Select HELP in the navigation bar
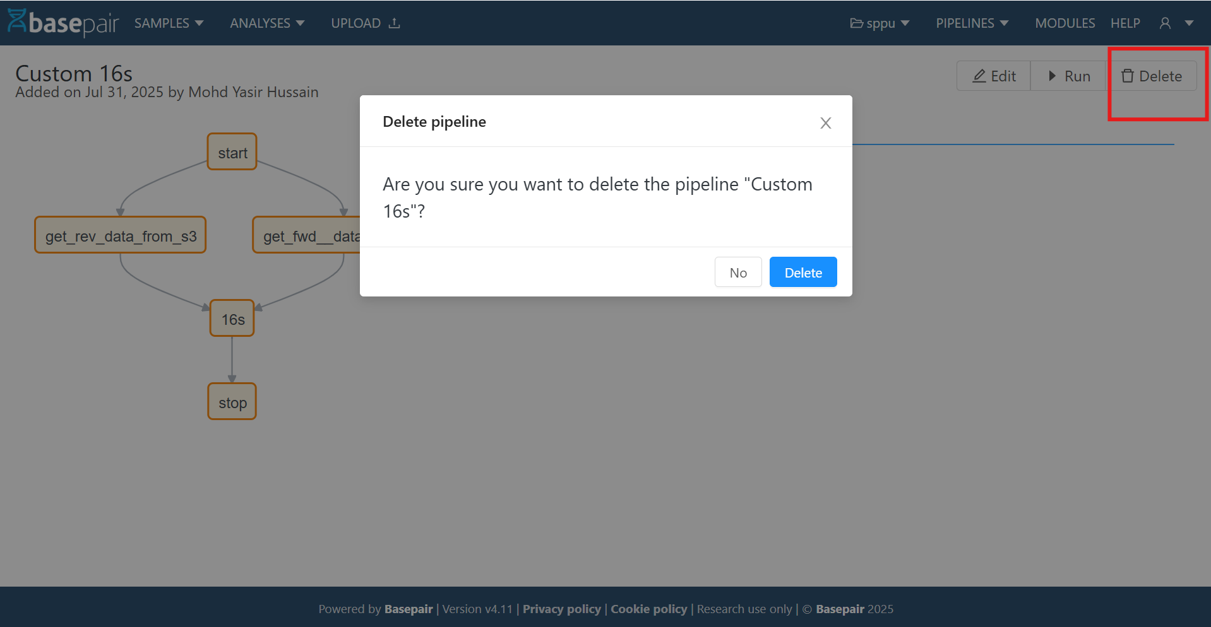 tap(1125, 23)
